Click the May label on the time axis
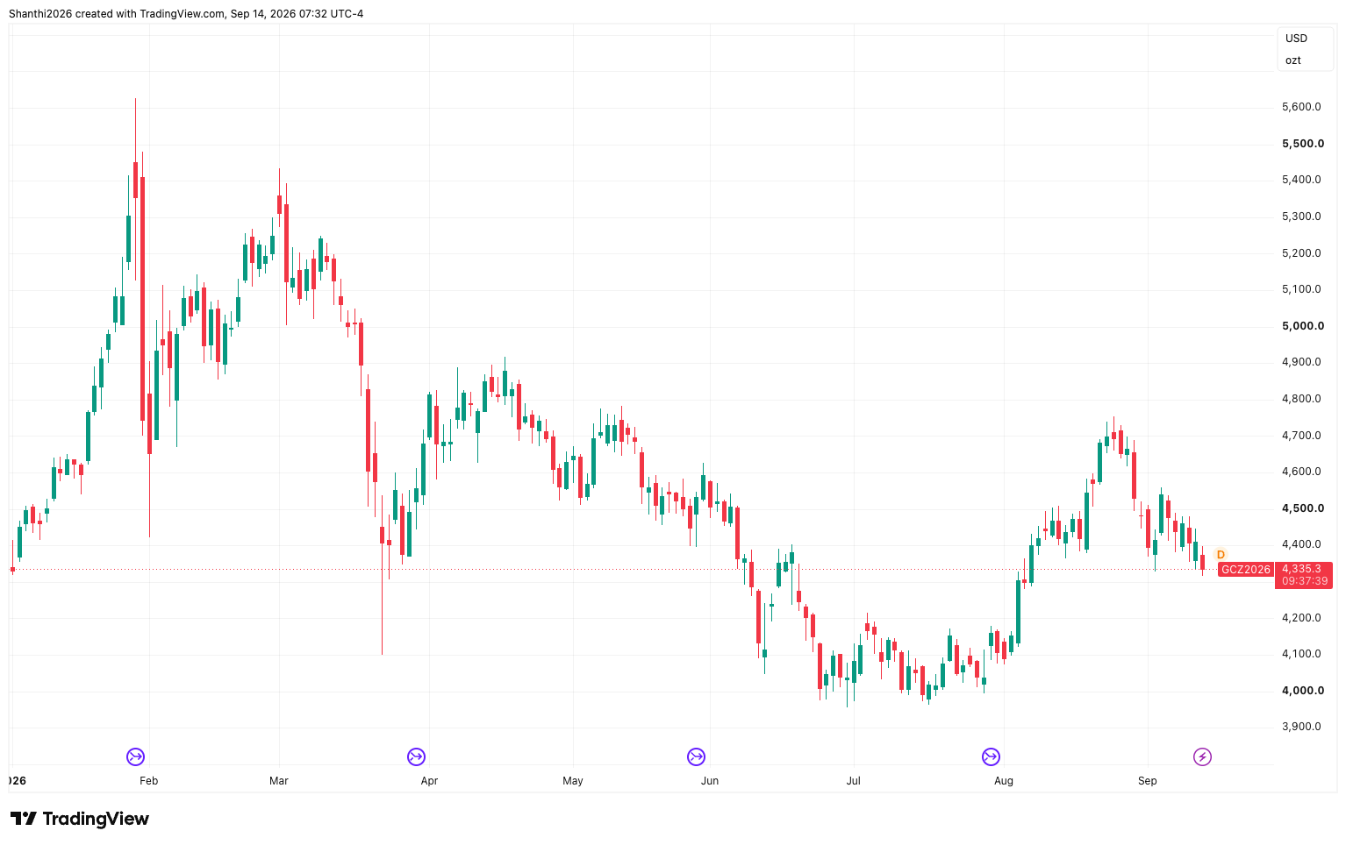The width and height of the screenshot is (1346, 845). 573,781
